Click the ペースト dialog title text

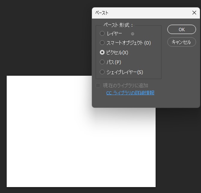point(102,13)
